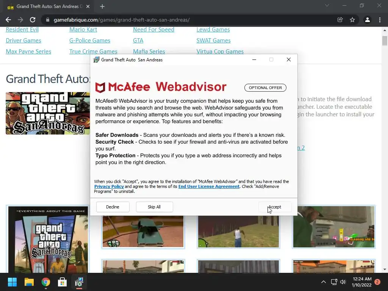Close the installer dialog
The width and height of the screenshot is (388, 291).
click(x=288, y=59)
